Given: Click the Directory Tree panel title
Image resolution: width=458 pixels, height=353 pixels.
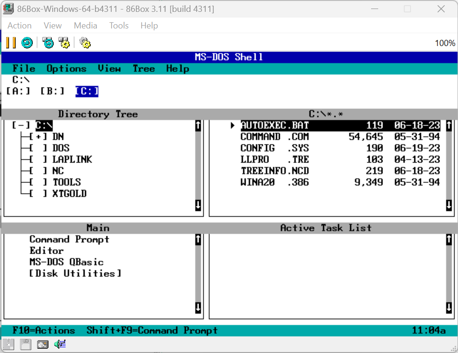Looking at the screenshot, I should (x=98, y=114).
